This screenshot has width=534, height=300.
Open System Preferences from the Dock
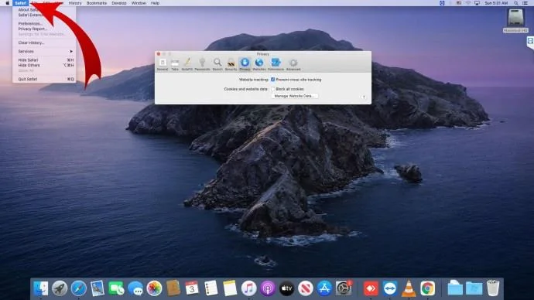[x=344, y=288]
